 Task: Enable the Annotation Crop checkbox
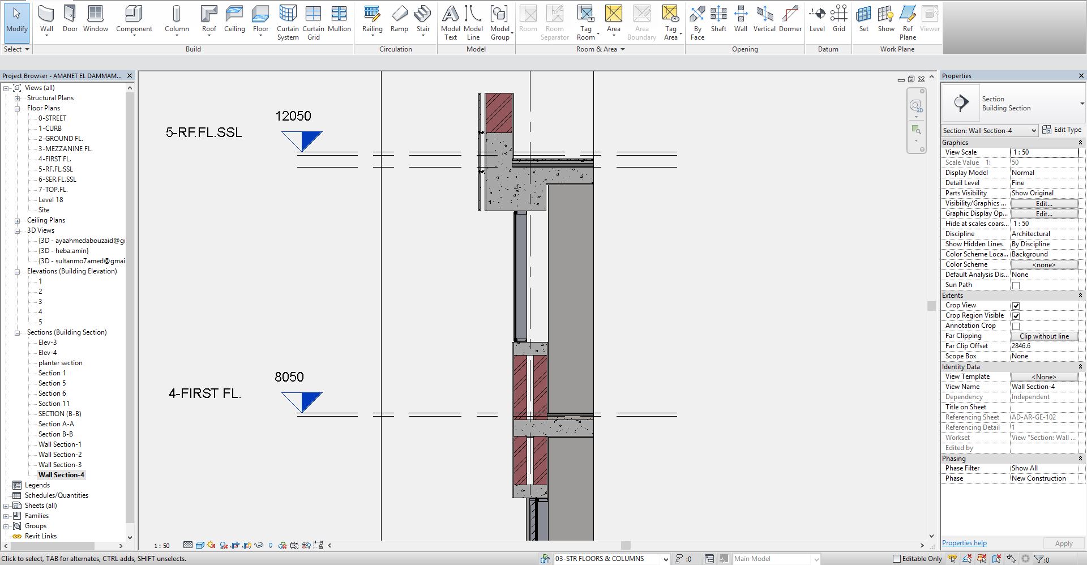click(x=1016, y=326)
